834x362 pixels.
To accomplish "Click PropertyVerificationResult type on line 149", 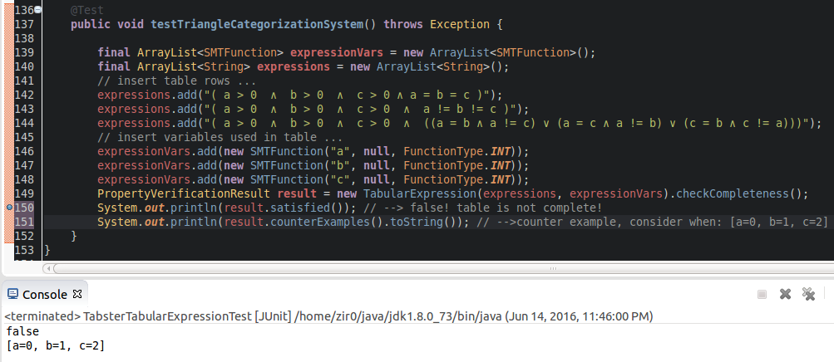I will (184, 193).
